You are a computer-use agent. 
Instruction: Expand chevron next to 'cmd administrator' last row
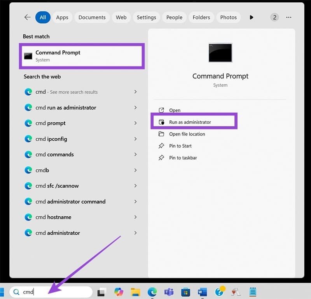coord(135,233)
